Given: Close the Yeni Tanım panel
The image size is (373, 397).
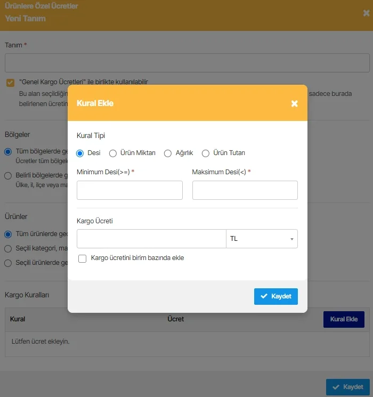Looking at the screenshot, I should pyautogui.click(x=366, y=13).
